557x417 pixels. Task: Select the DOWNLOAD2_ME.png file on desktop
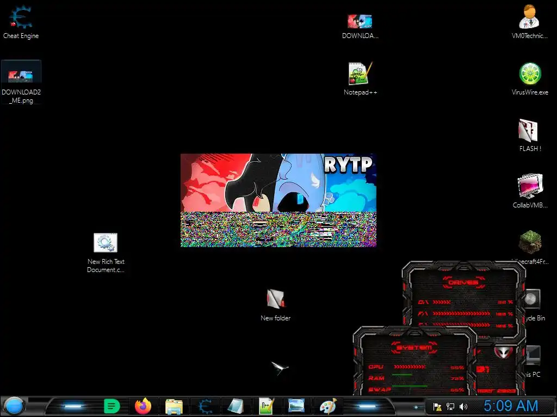click(x=21, y=83)
